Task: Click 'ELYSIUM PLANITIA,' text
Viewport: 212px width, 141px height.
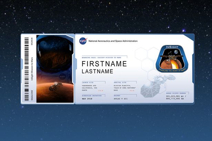Action: [x=122, y=86]
